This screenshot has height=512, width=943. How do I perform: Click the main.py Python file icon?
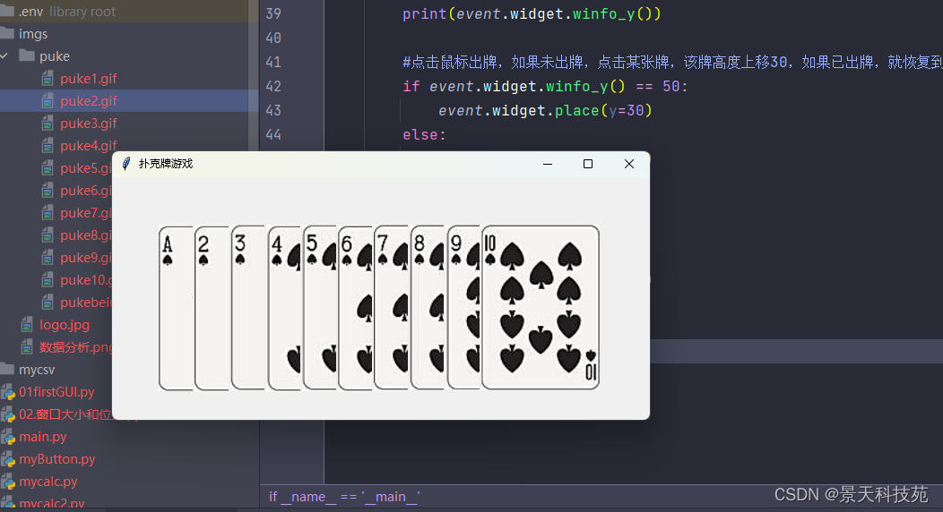point(8,438)
